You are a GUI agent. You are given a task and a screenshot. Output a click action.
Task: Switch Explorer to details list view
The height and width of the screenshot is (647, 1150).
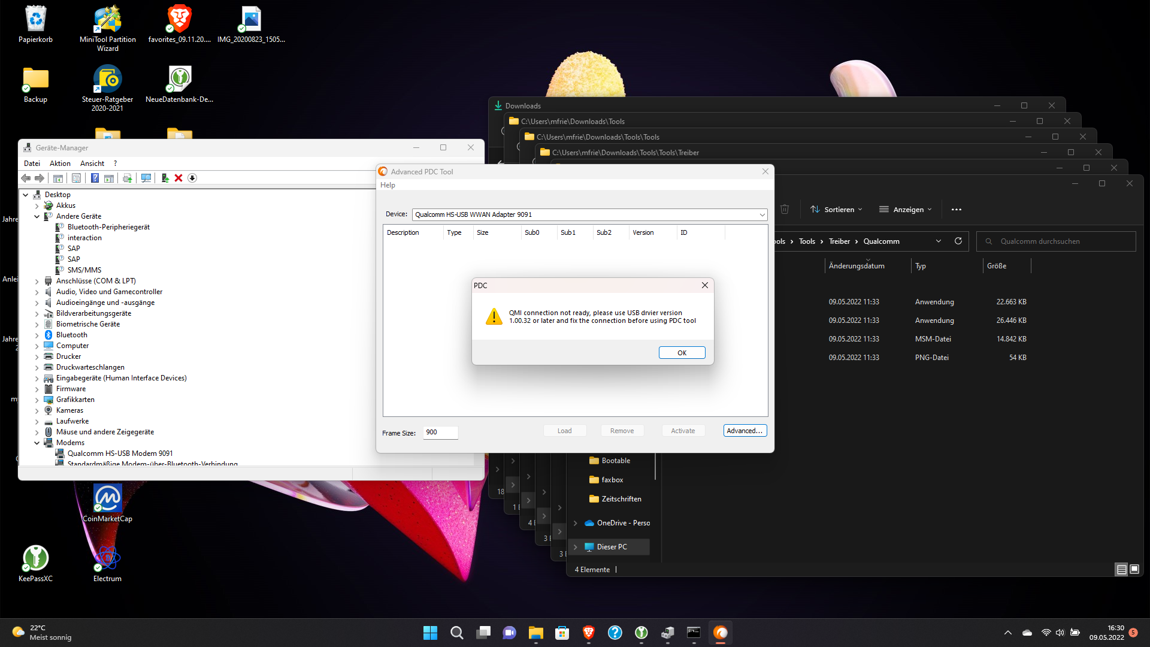(1121, 569)
